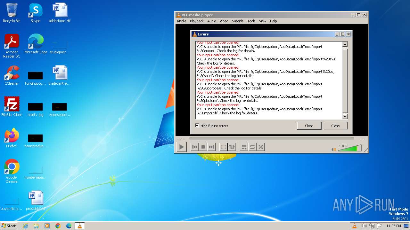Click the import%20importlib error message text

pyautogui.click(x=259, y=111)
